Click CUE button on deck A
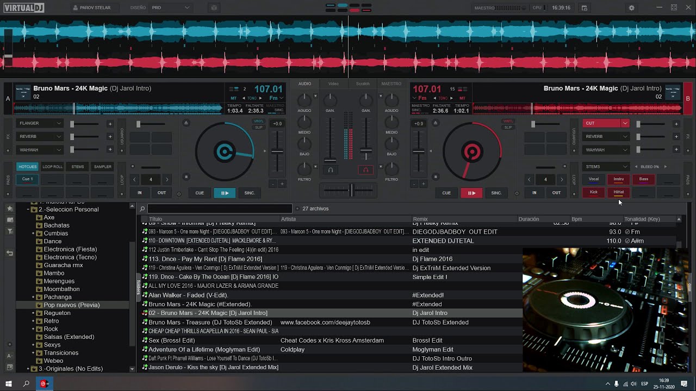The height and width of the screenshot is (391, 696). (x=200, y=193)
